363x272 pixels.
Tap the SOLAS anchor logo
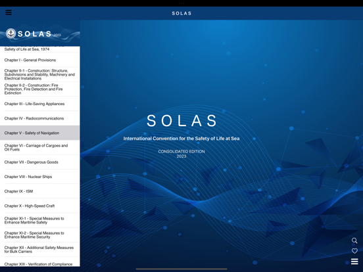(x=11, y=34)
